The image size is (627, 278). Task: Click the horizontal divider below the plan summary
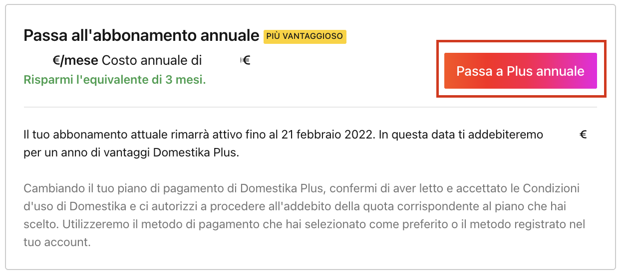[310, 107]
